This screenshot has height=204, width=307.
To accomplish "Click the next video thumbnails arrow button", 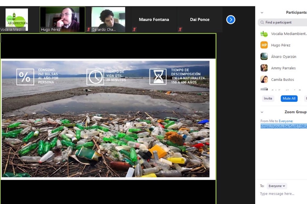I will click(x=231, y=19).
